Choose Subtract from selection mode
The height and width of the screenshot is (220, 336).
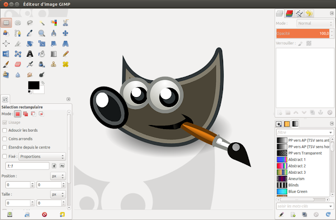coord(34,114)
